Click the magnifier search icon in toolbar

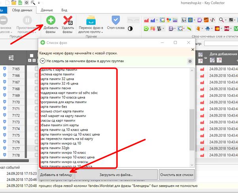pos(220,19)
